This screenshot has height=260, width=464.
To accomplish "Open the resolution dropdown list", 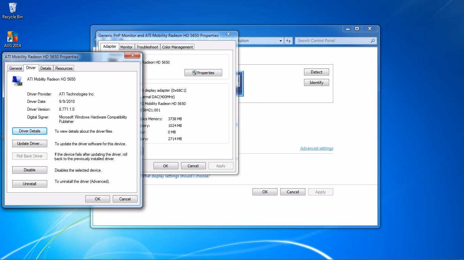I will pos(281,41).
